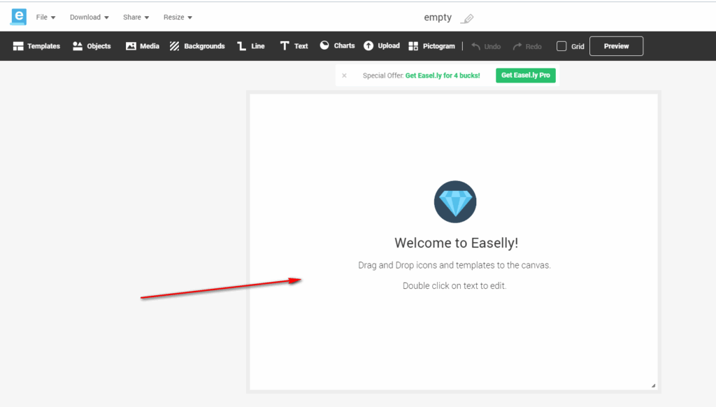Open the Backgrounds panel
The height and width of the screenshot is (407, 716).
(196, 46)
